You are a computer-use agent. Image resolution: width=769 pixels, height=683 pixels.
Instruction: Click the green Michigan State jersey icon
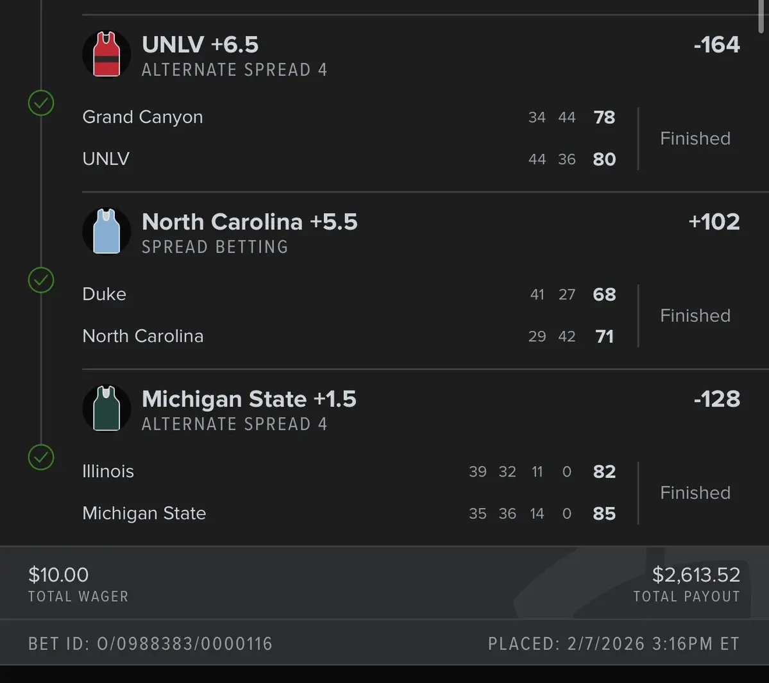point(106,409)
